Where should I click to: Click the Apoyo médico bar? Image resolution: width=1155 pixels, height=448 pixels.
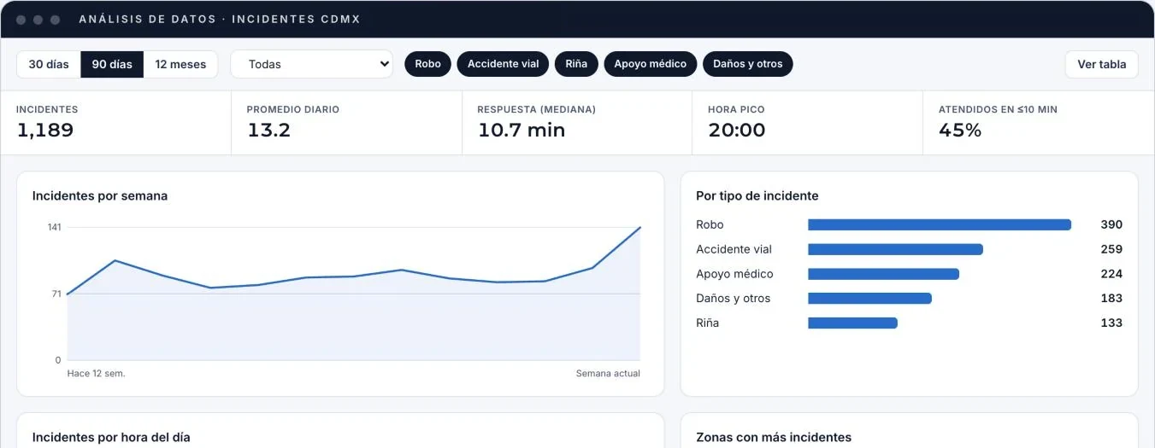883,274
